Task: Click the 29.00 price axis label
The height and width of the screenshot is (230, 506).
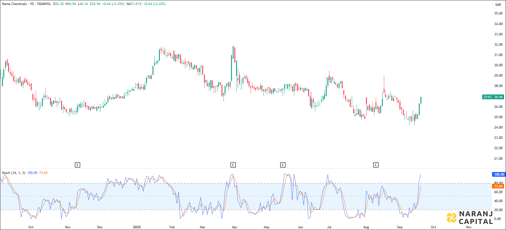Action: pyautogui.click(x=498, y=76)
